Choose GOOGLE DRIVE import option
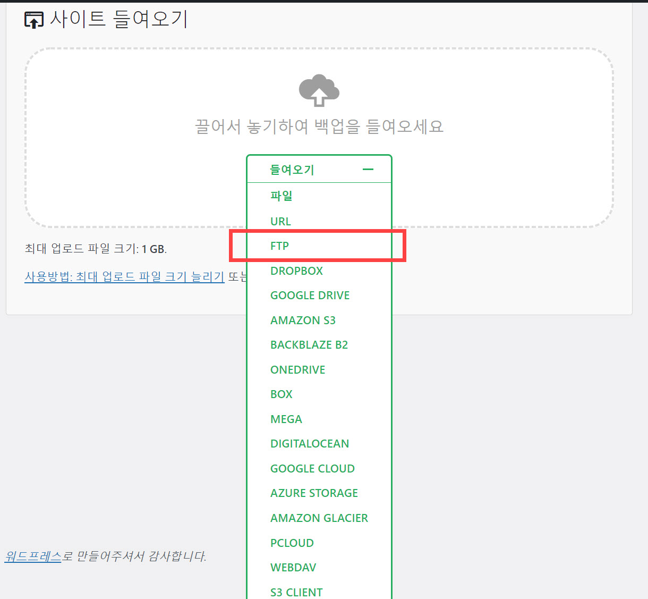The height and width of the screenshot is (599, 648). 310,295
